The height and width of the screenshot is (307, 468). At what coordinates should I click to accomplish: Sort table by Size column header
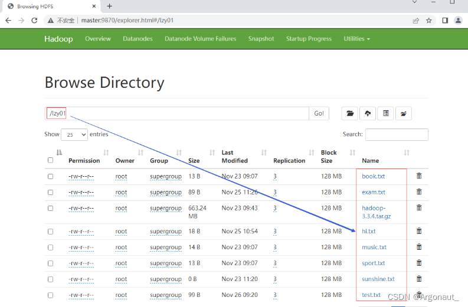194,160
